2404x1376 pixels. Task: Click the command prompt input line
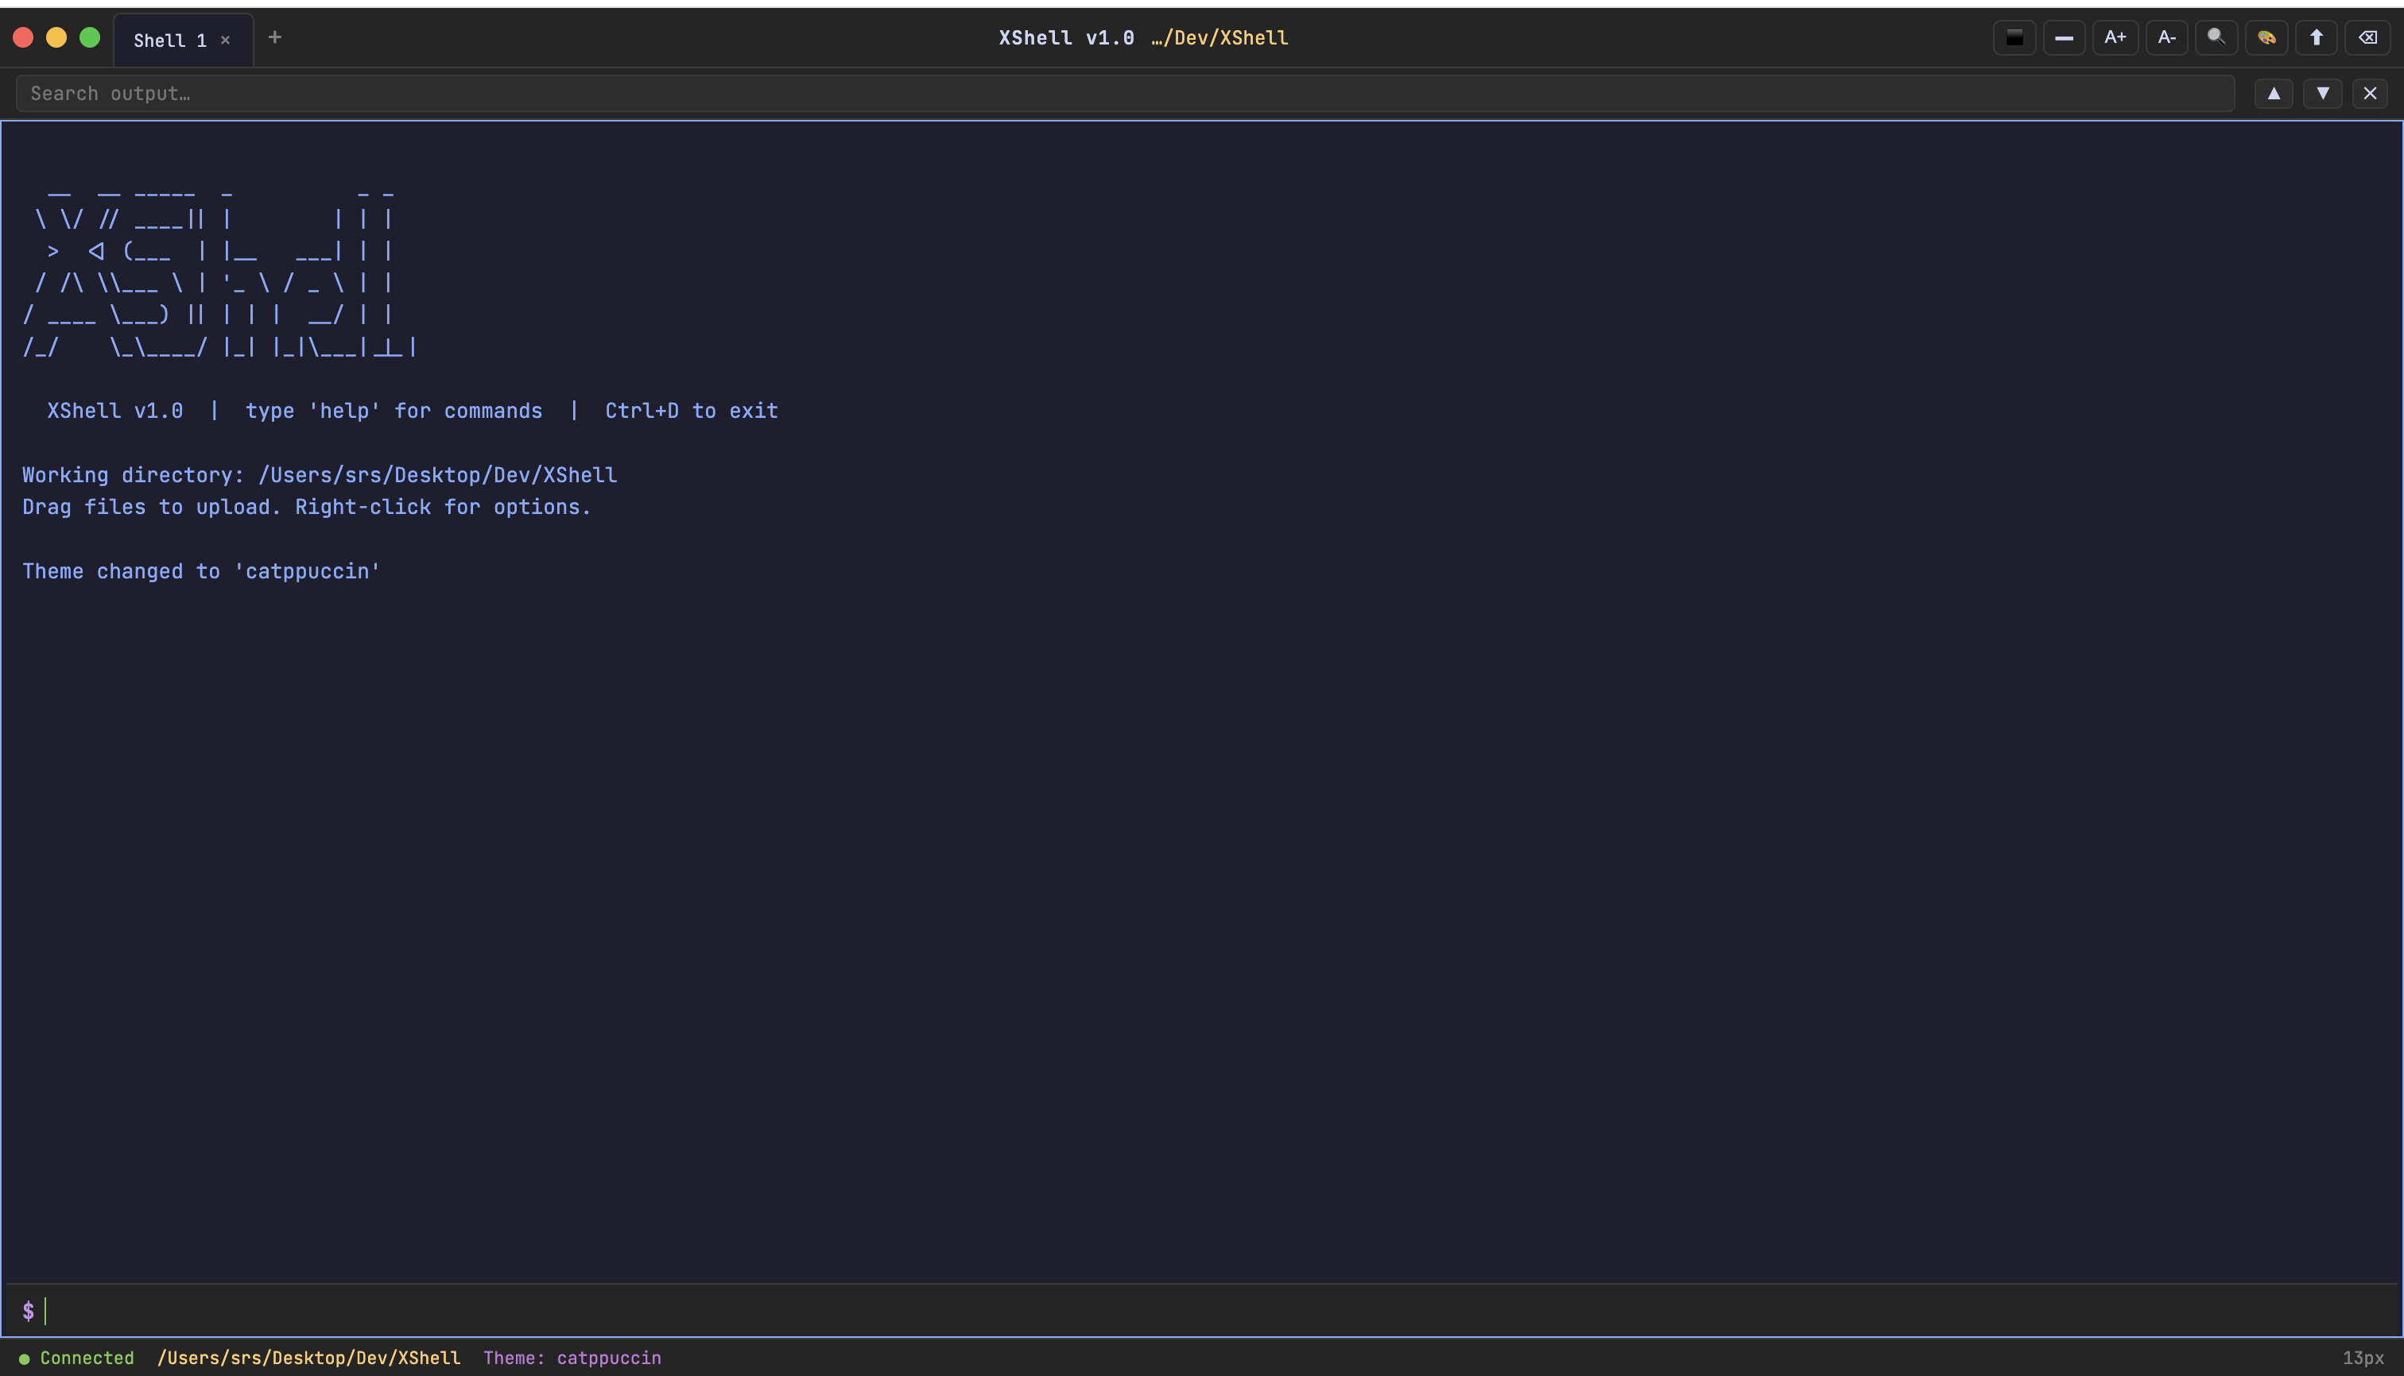(1201, 1311)
